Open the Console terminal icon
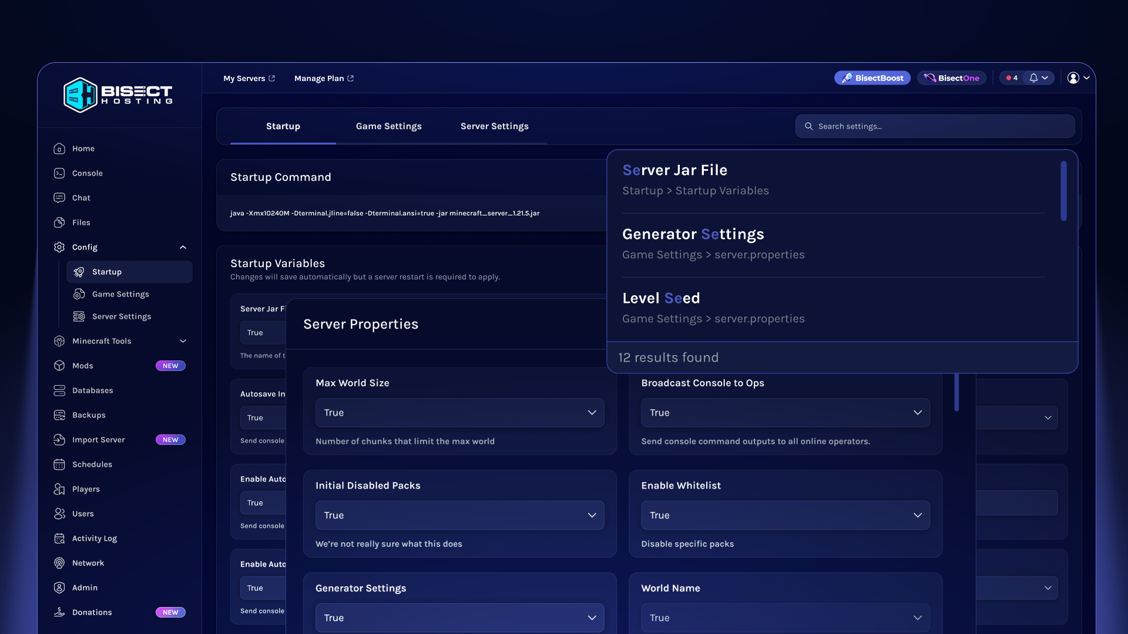 click(59, 173)
